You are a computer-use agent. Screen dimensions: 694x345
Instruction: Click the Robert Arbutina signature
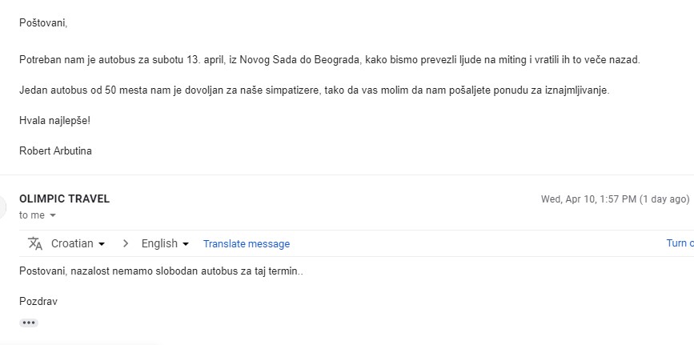(55, 150)
